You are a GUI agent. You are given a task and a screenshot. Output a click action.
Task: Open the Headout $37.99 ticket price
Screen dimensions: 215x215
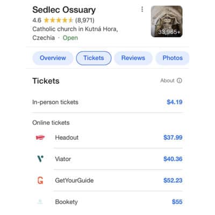(173, 138)
